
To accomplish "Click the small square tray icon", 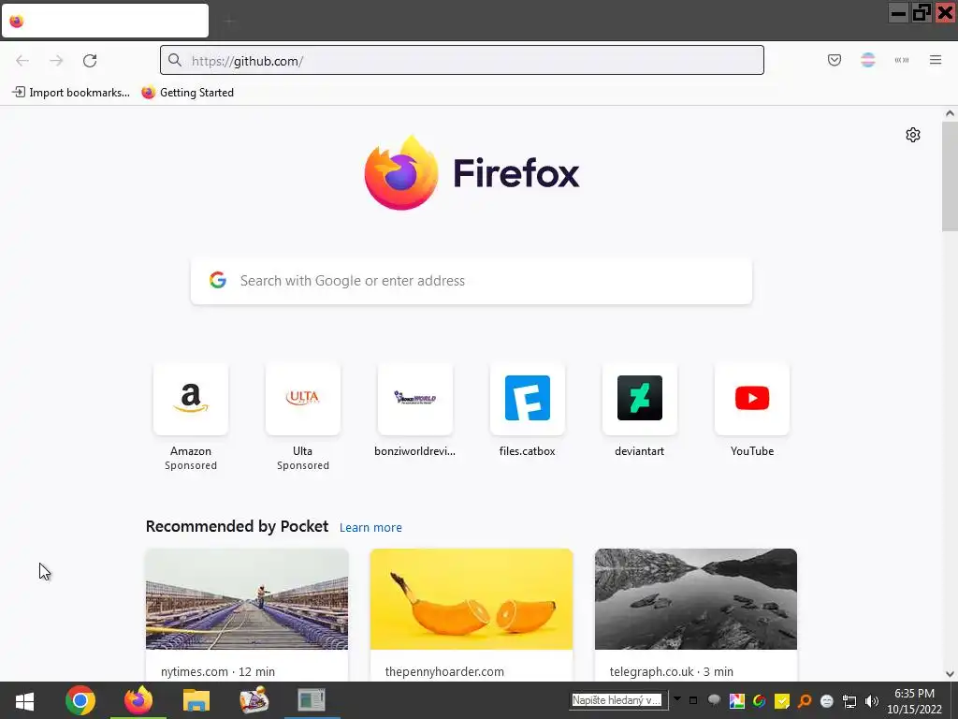I will [x=693, y=700].
